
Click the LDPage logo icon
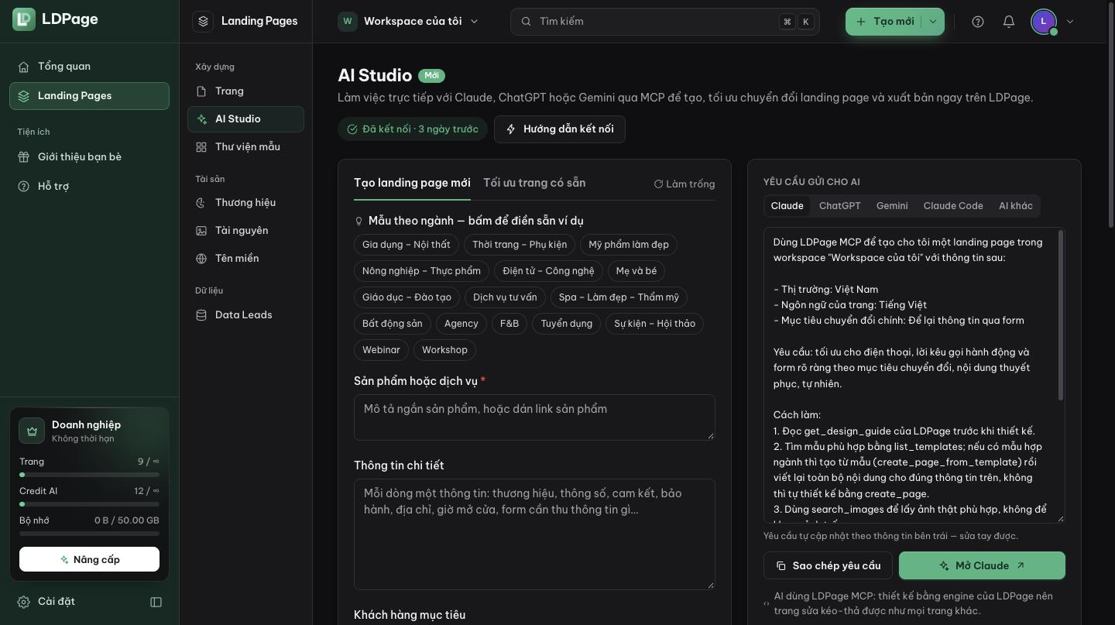tap(24, 19)
